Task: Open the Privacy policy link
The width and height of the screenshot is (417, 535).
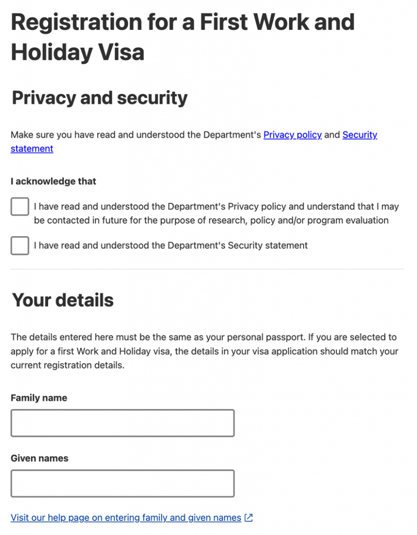Action: click(x=292, y=135)
